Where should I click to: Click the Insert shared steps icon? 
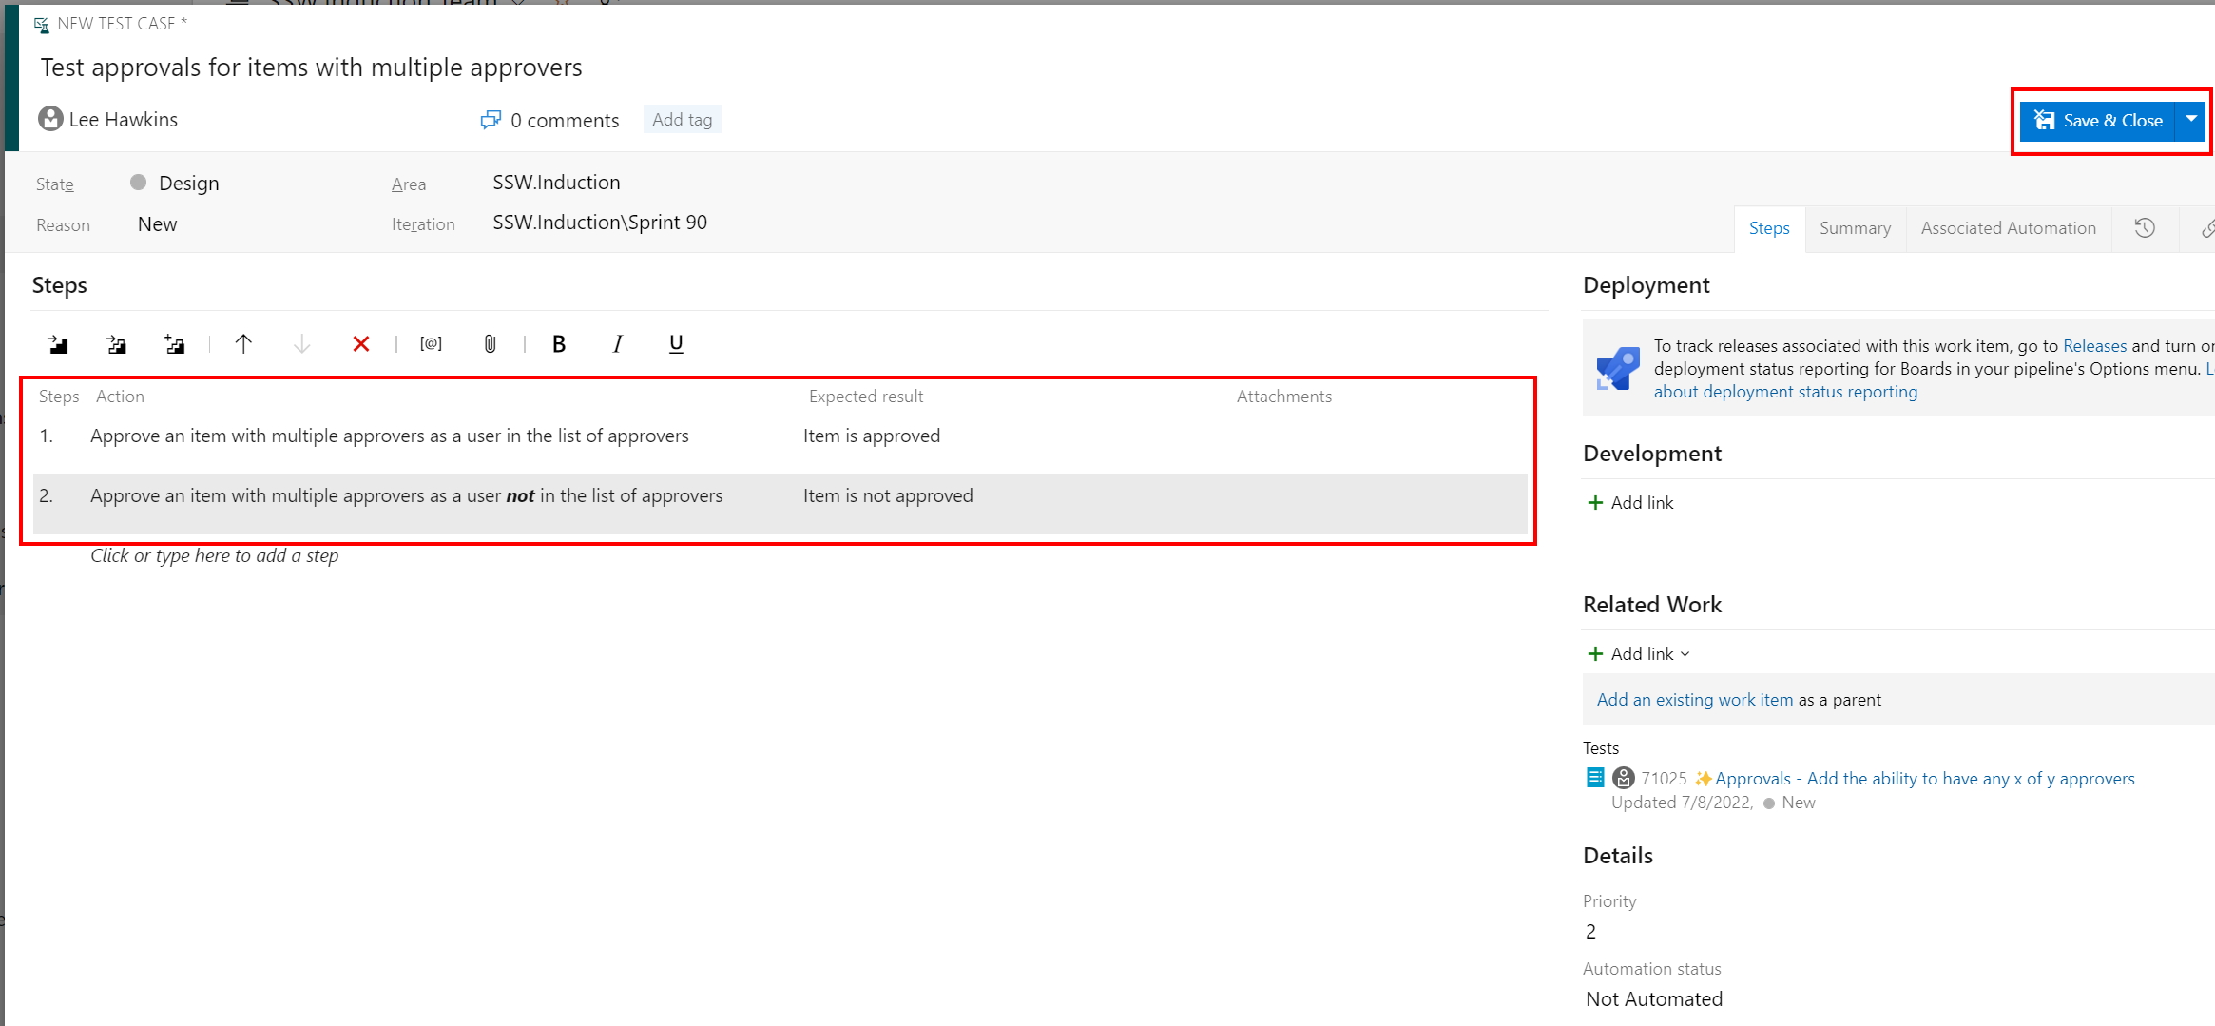pos(116,344)
